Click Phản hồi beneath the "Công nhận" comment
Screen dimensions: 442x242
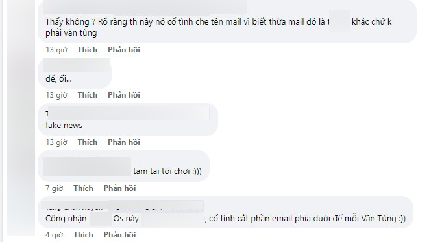click(119, 235)
